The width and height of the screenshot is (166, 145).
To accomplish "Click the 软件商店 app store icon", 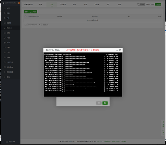I will click(x=5, y=67).
